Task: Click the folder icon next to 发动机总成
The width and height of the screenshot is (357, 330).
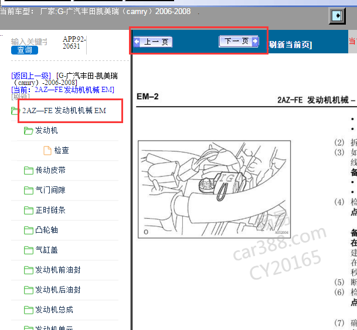Action: [29, 310]
